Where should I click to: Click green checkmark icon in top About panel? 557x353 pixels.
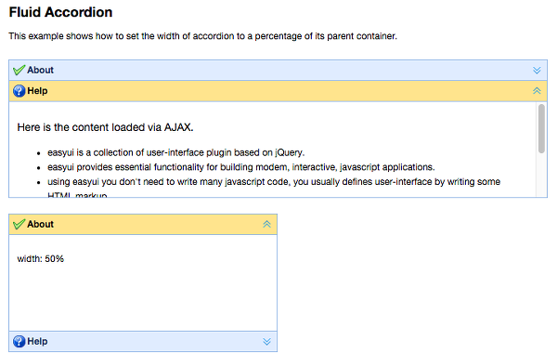19,70
